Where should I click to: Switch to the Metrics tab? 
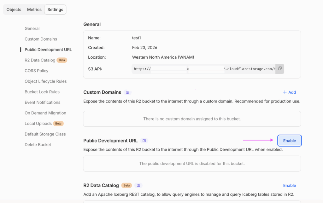coord(34,9)
